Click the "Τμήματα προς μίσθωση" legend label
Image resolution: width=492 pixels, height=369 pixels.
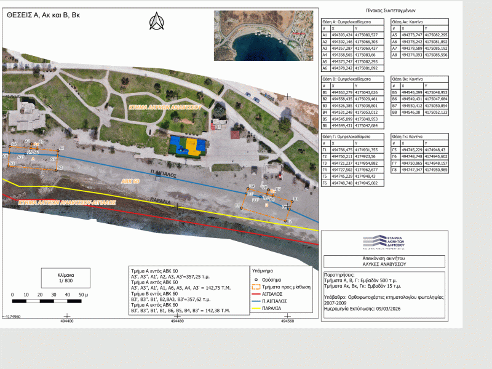click(286, 287)
